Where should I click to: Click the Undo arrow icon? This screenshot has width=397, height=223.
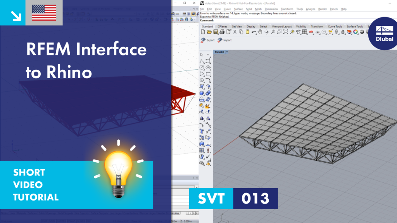[x=254, y=32]
